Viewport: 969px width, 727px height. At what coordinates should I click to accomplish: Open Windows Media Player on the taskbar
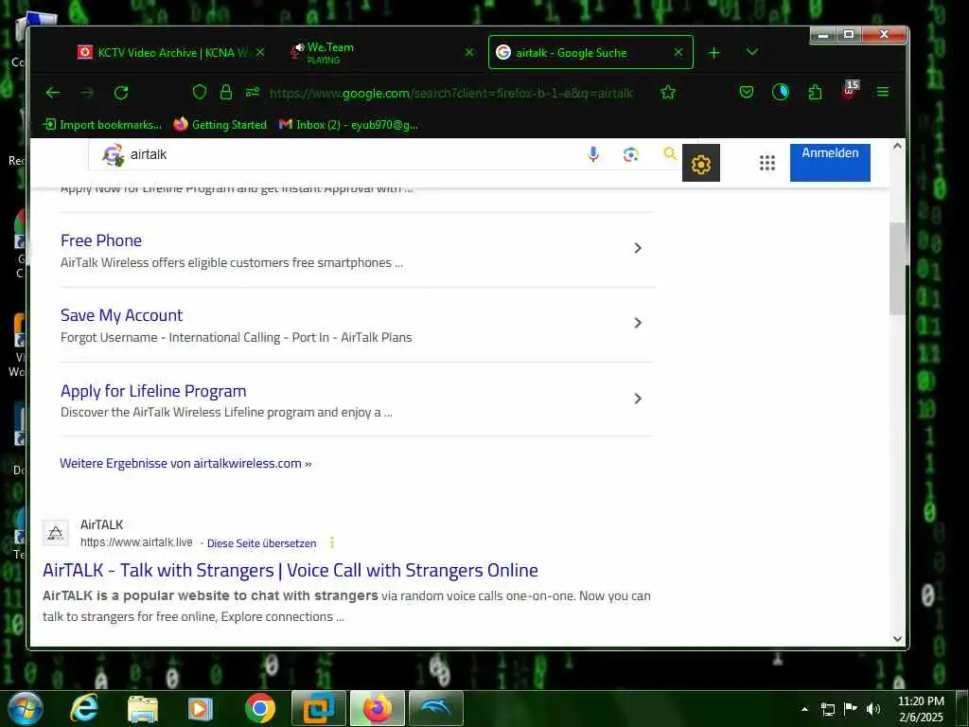point(201,708)
